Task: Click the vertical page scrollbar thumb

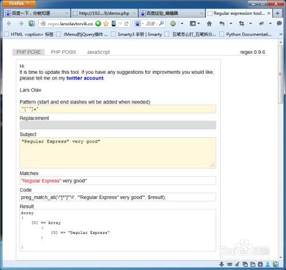Action: 280,74
